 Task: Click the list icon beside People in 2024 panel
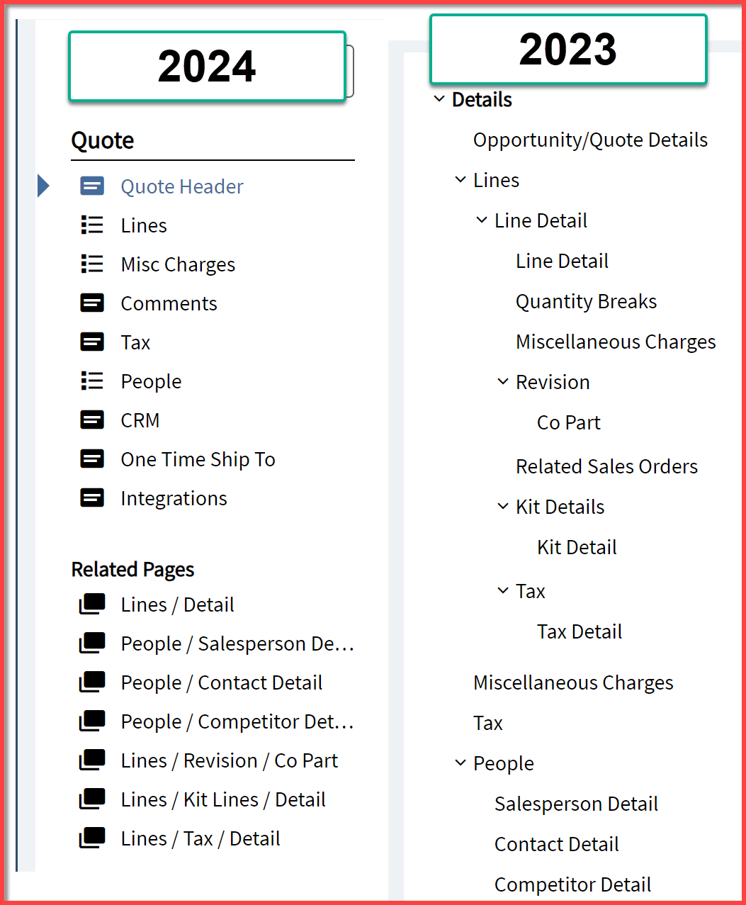point(92,381)
